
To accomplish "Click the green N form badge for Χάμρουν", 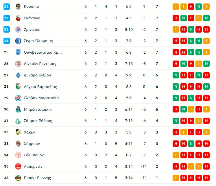I will click(x=191, y=144).
